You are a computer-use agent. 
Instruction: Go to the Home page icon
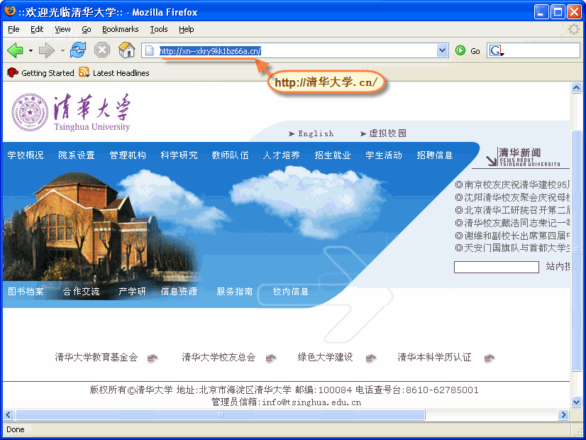click(127, 50)
